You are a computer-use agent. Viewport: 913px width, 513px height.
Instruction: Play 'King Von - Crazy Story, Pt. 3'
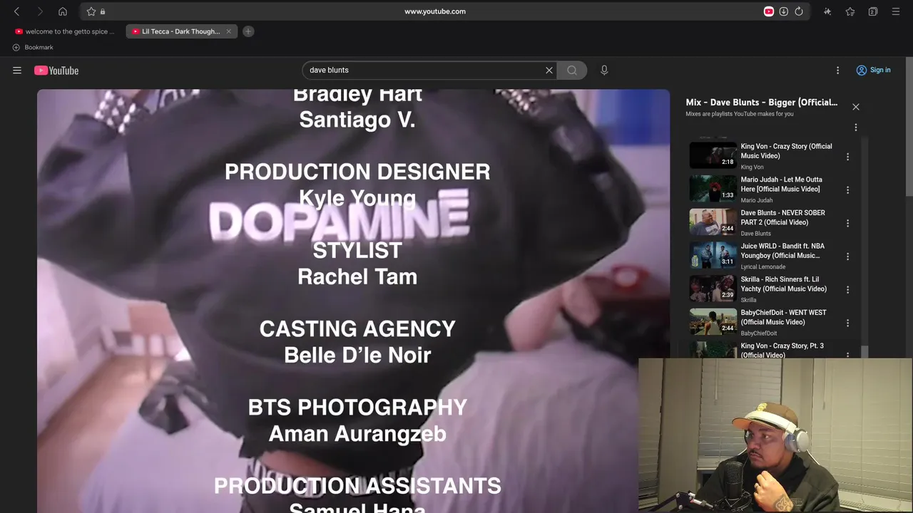pos(782,350)
